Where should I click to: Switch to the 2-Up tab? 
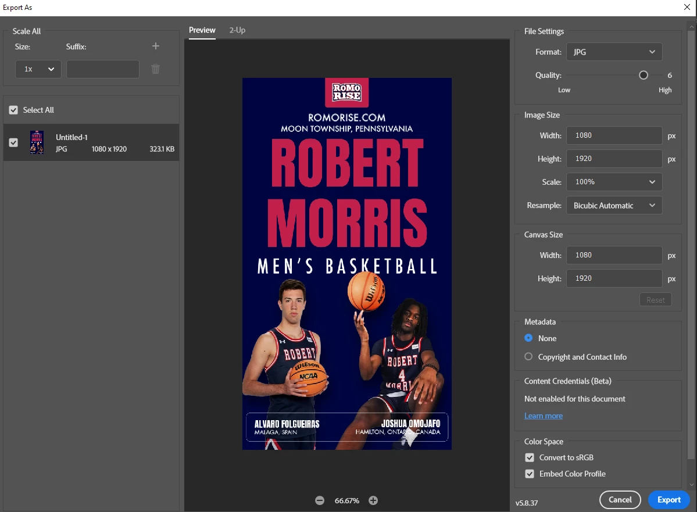click(237, 30)
